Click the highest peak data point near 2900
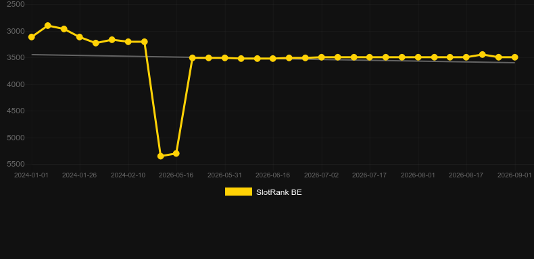 48,26
